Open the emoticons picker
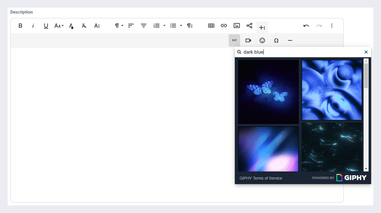Image resolution: width=381 pixels, height=213 pixels. (x=262, y=40)
